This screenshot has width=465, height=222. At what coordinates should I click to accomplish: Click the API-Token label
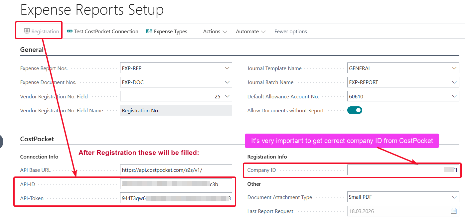[32, 198]
